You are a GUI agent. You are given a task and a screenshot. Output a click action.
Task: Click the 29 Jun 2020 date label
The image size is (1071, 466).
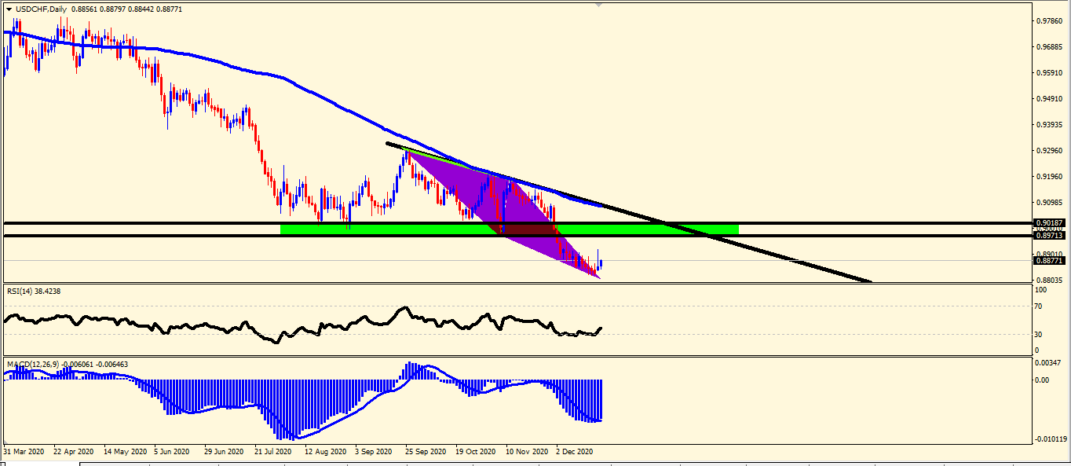pos(225,452)
